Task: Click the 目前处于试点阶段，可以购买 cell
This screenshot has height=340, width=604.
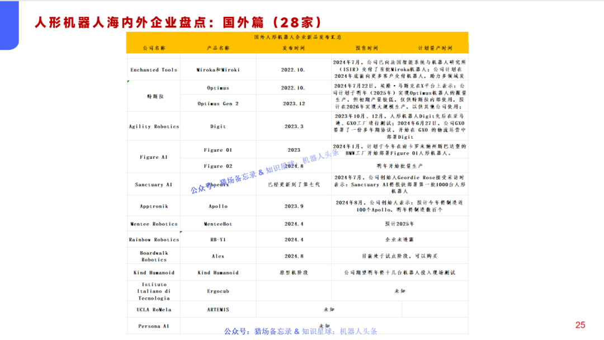Action: point(399,256)
